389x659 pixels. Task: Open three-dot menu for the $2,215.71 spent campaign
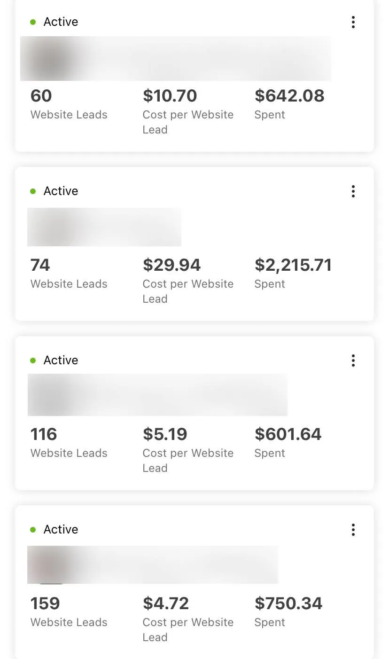tap(353, 191)
